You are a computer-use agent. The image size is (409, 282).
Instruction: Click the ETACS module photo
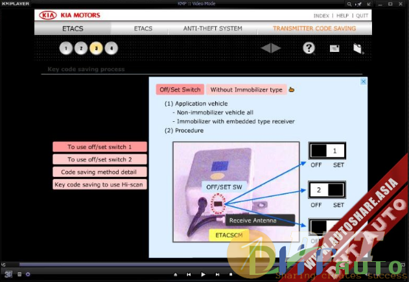pyautogui.click(x=236, y=192)
